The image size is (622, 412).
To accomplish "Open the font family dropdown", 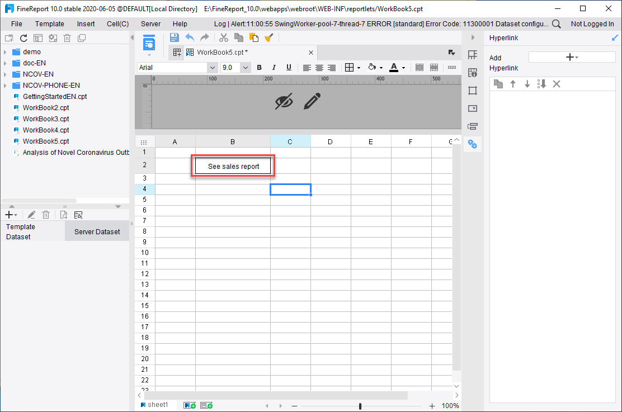I will coord(211,67).
